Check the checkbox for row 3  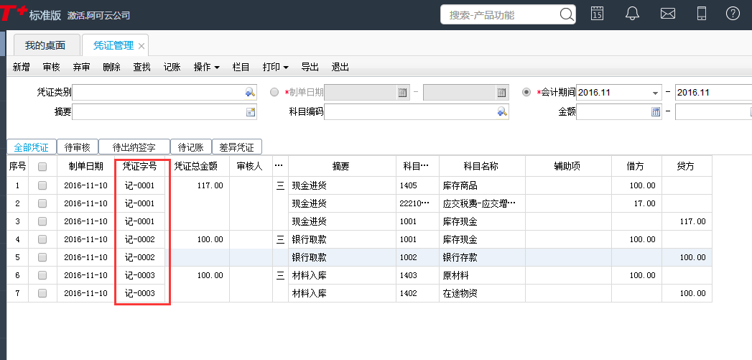(x=42, y=221)
